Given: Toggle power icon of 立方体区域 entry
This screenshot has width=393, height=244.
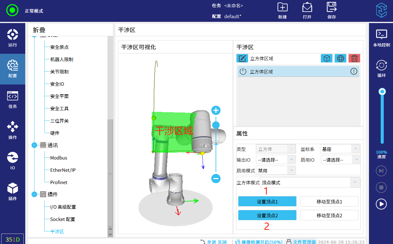Looking at the screenshot, I should pyautogui.click(x=243, y=72).
